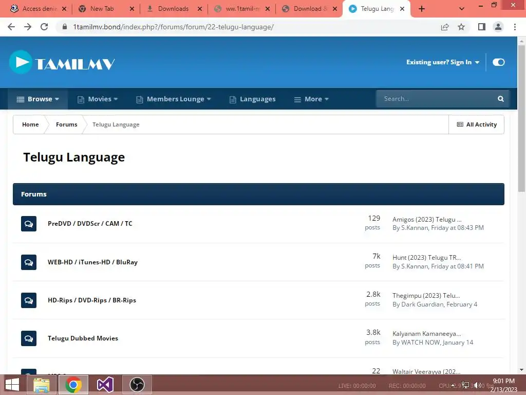Click the volume speaker tray icon
Image resolution: width=526 pixels, height=395 pixels.
click(x=478, y=385)
